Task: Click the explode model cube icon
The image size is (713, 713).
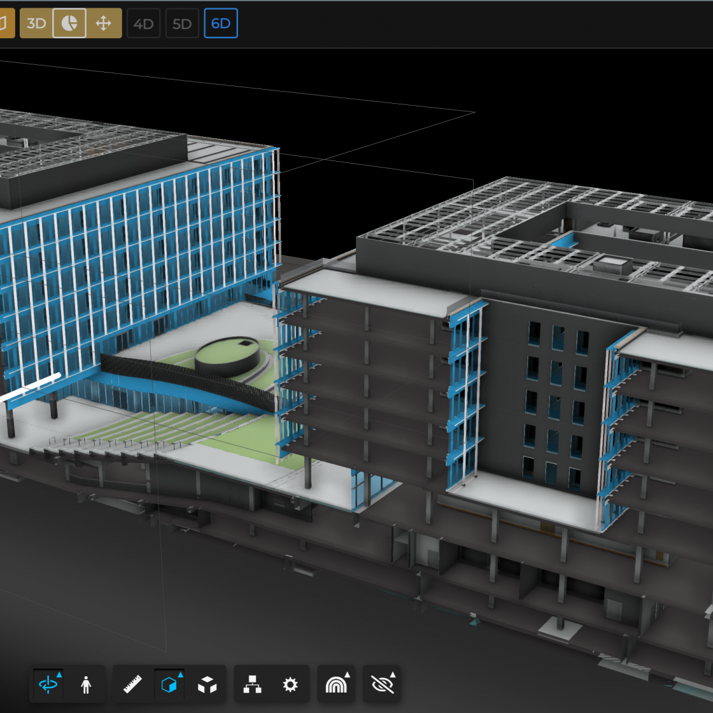Action: click(208, 684)
